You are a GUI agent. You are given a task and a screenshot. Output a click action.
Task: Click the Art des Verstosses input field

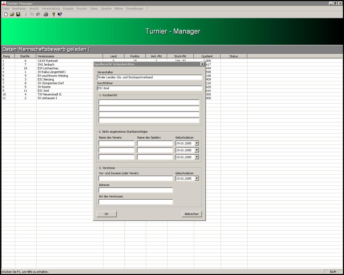tap(136, 202)
